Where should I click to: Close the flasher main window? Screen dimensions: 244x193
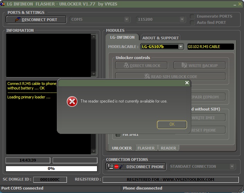click(240, 4)
